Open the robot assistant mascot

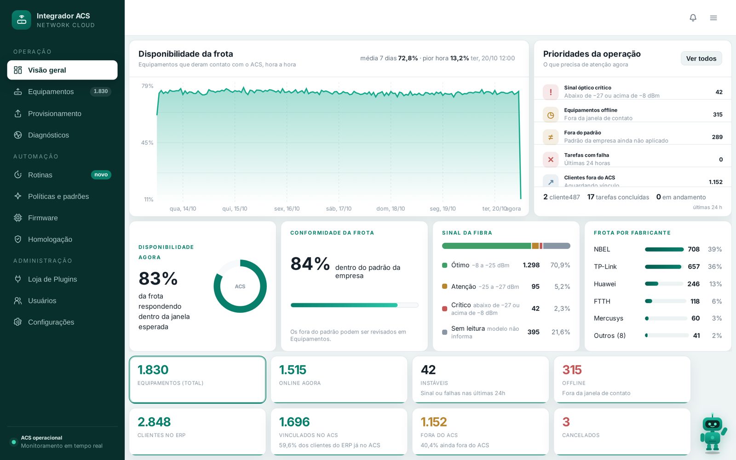click(x=713, y=434)
